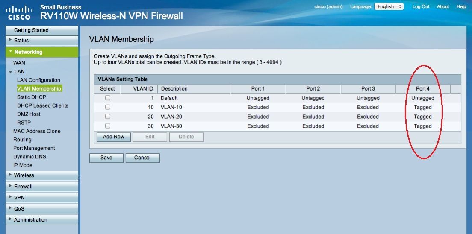Screen dimensions: 472x234
Task: Click VLAN-30 row's Port 3 Excluded cell
Action: 368,126
